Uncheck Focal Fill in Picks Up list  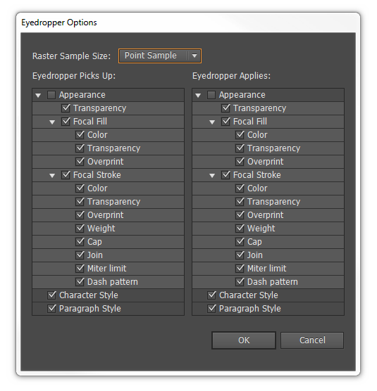pyautogui.click(x=66, y=122)
